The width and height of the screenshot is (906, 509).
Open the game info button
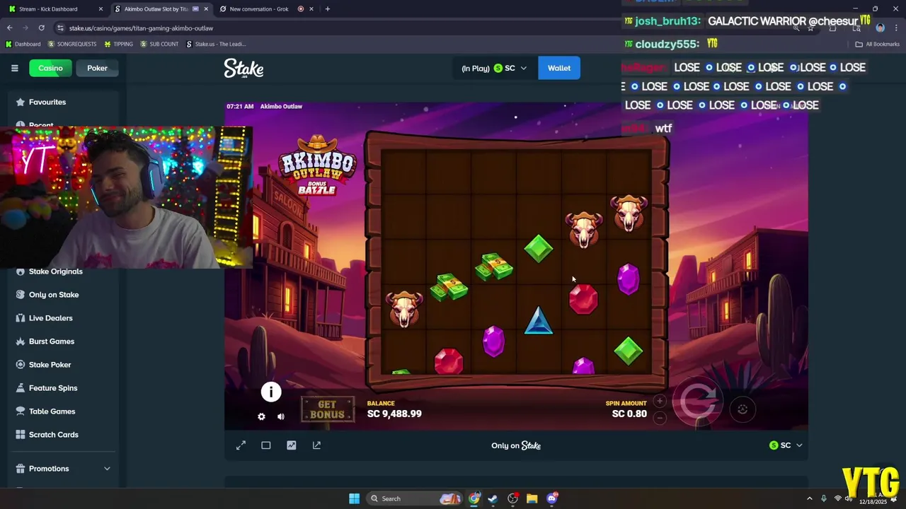271,392
